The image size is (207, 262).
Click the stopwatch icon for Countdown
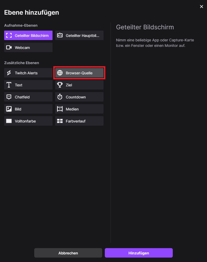click(60, 97)
